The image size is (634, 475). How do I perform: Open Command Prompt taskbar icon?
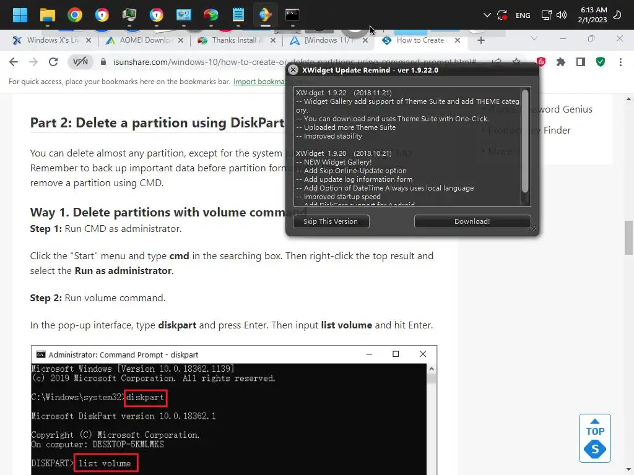point(292,15)
